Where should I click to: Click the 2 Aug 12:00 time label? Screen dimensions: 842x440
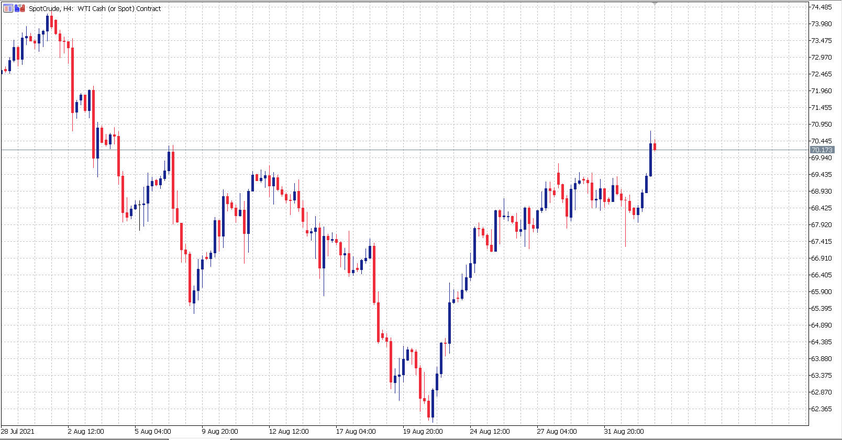point(86,432)
